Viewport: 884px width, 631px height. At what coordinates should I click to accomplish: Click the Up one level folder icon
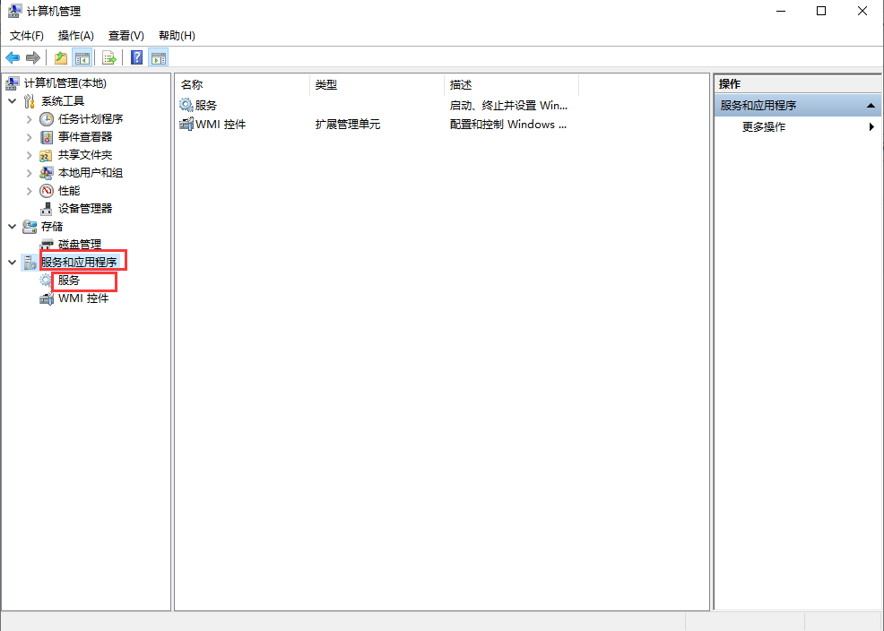coord(60,58)
